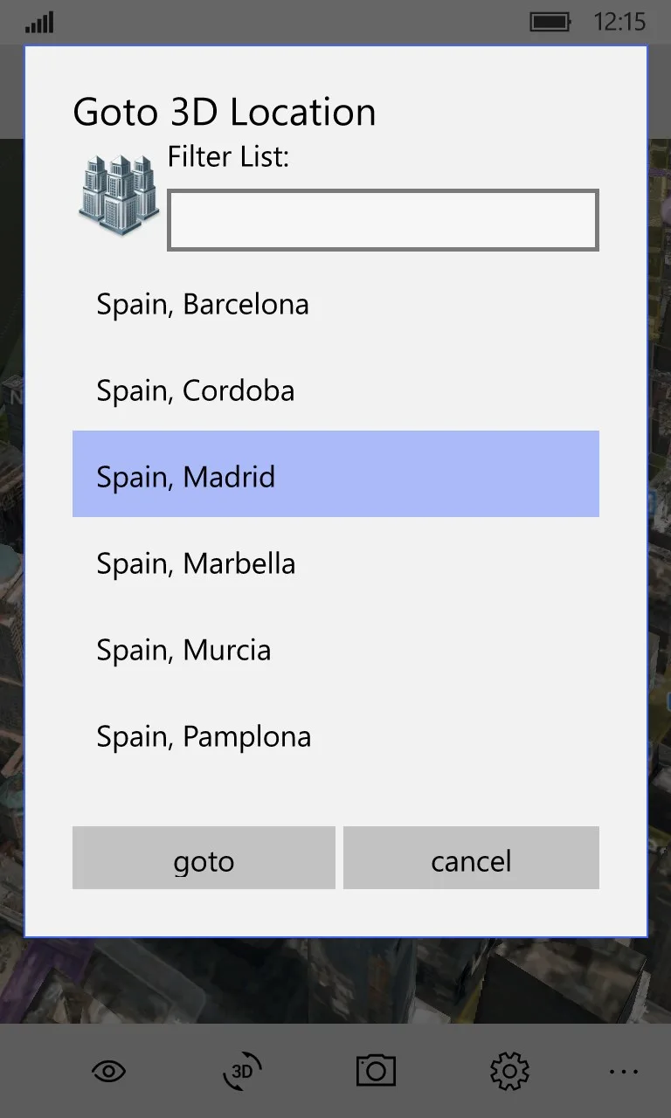This screenshot has width=671, height=1118.
Task: Tap the 12:15 clock in status bar
Action: click(619, 22)
